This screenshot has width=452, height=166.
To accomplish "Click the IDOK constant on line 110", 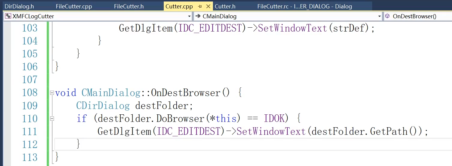I will click(274, 119).
